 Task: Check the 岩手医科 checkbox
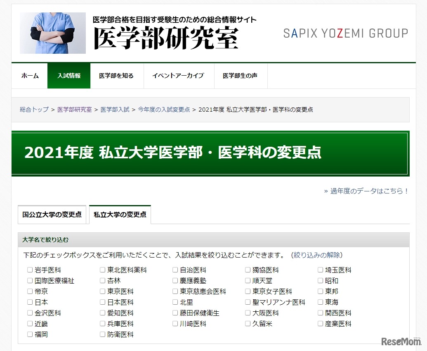coord(29,270)
